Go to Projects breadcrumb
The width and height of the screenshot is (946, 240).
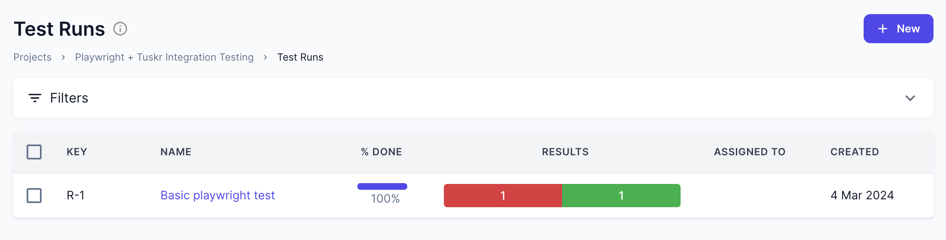coord(32,57)
